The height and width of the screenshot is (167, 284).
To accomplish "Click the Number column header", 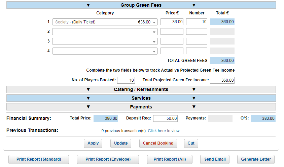I will click(197, 13).
